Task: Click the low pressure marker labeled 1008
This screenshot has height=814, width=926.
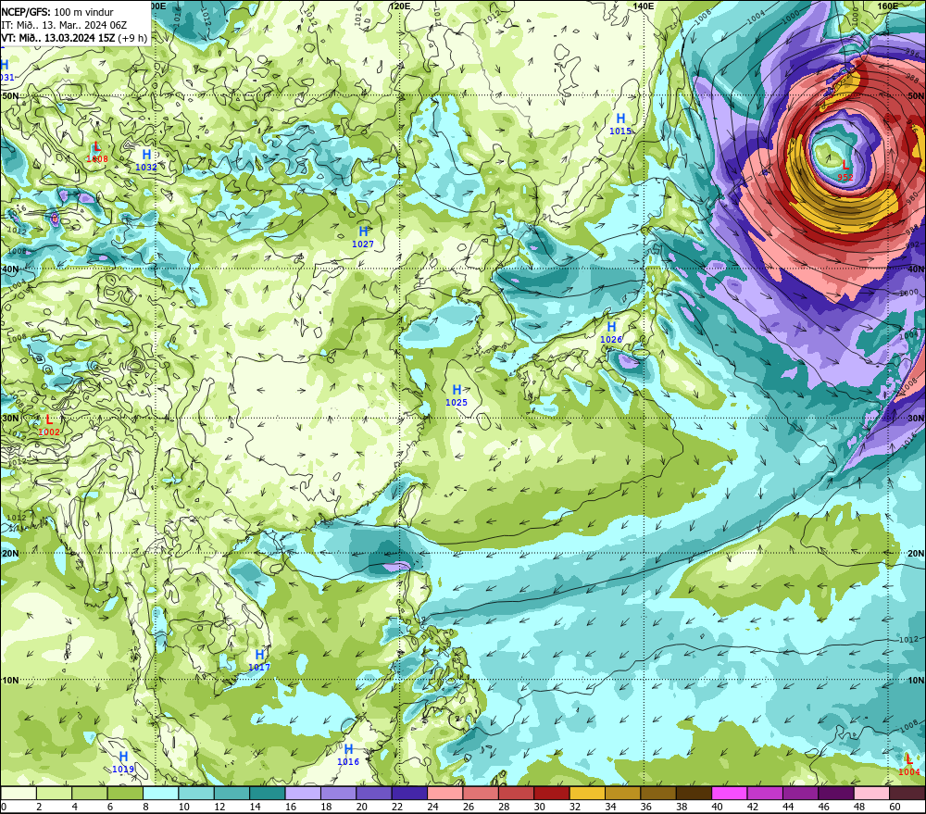Action: [x=97, y=153]
